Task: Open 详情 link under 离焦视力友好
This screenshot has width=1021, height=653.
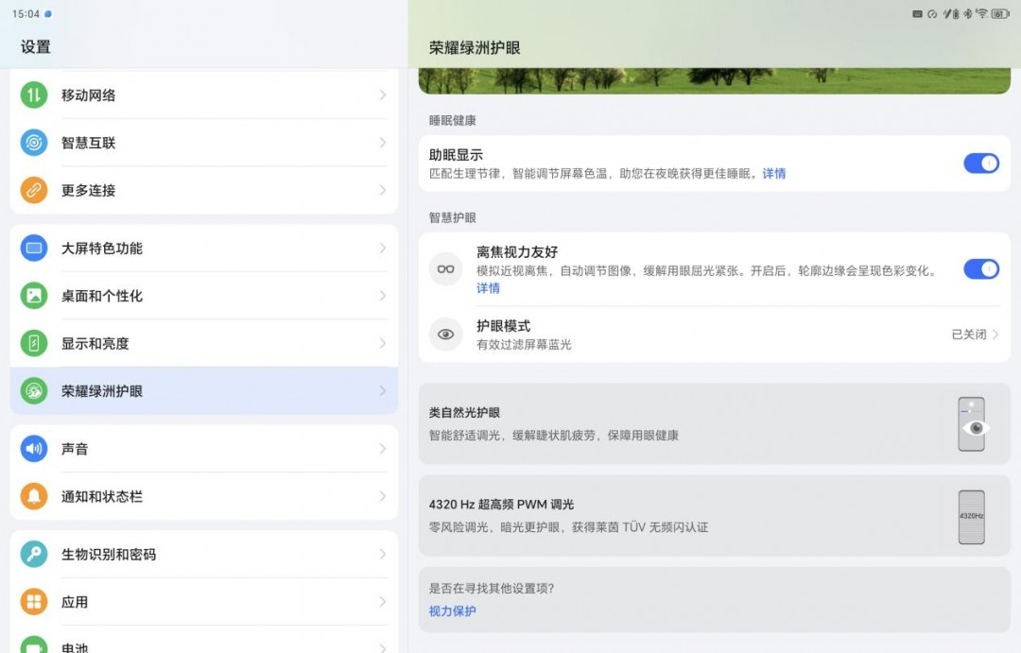Action: pos(489,288)
